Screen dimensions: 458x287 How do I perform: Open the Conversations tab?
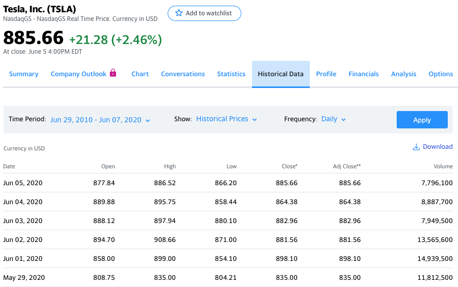click(183, 74)
